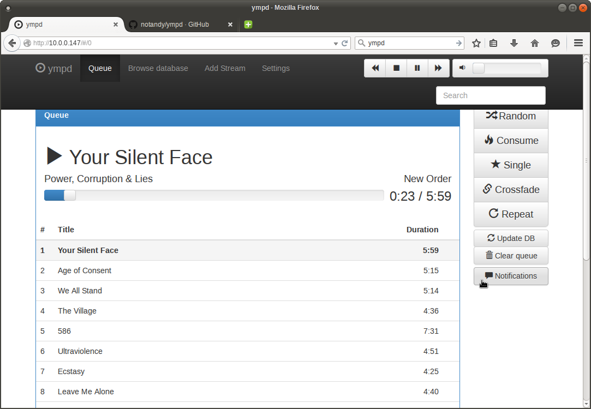
Task: Enable Consume mode
Action: [511, 140]
